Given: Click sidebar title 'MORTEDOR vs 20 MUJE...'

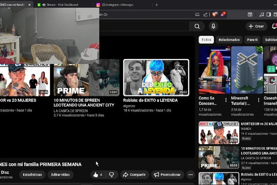Looking at the screenshot, I should (259, 124).
